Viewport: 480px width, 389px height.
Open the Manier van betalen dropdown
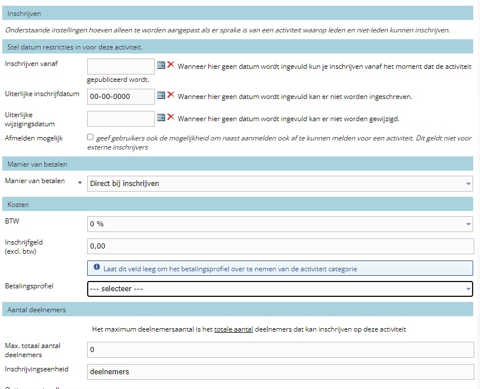(x=280, y=184)
